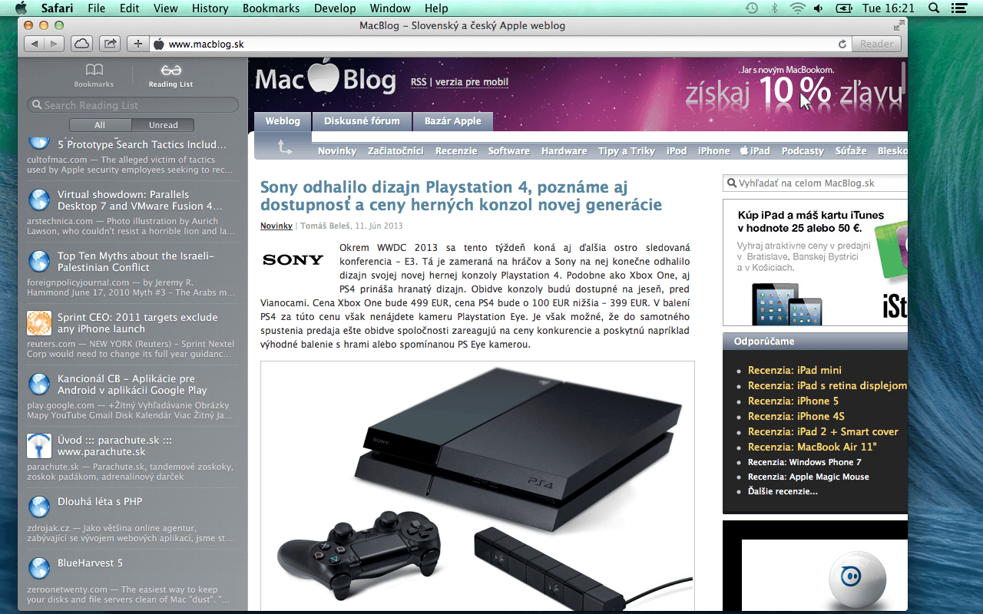Click the www.macblog.sk site favicon in address bar

[x=159, y=45]
